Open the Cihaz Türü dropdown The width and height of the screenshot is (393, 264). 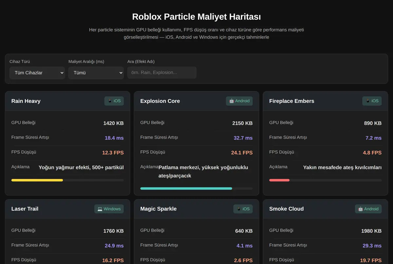(x=37, y=73)
